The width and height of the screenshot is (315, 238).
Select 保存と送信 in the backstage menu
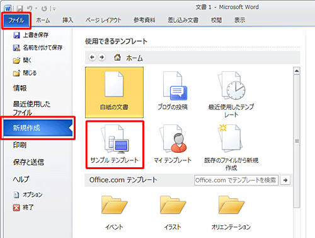[x=28, y=162]
